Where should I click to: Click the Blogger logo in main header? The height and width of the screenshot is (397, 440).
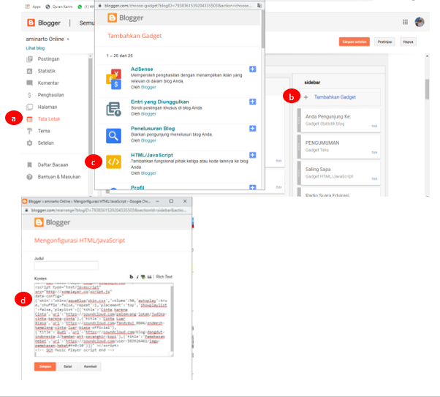44,23
